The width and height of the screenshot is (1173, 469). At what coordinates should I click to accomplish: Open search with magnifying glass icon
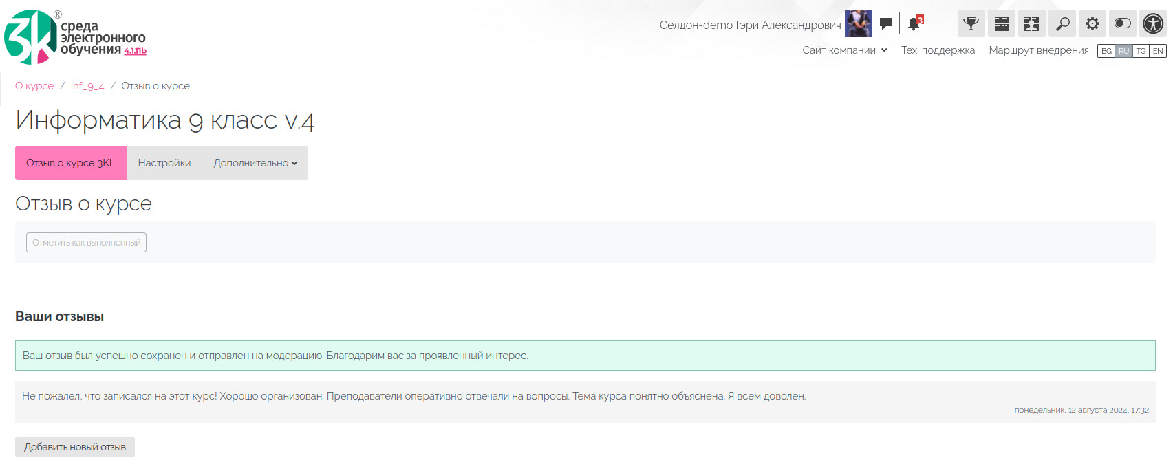(x=1062, y=24)
